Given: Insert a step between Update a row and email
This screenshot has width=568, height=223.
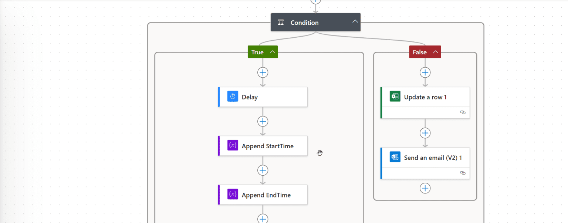Looking at the screenshot, I should coord(425,133).
